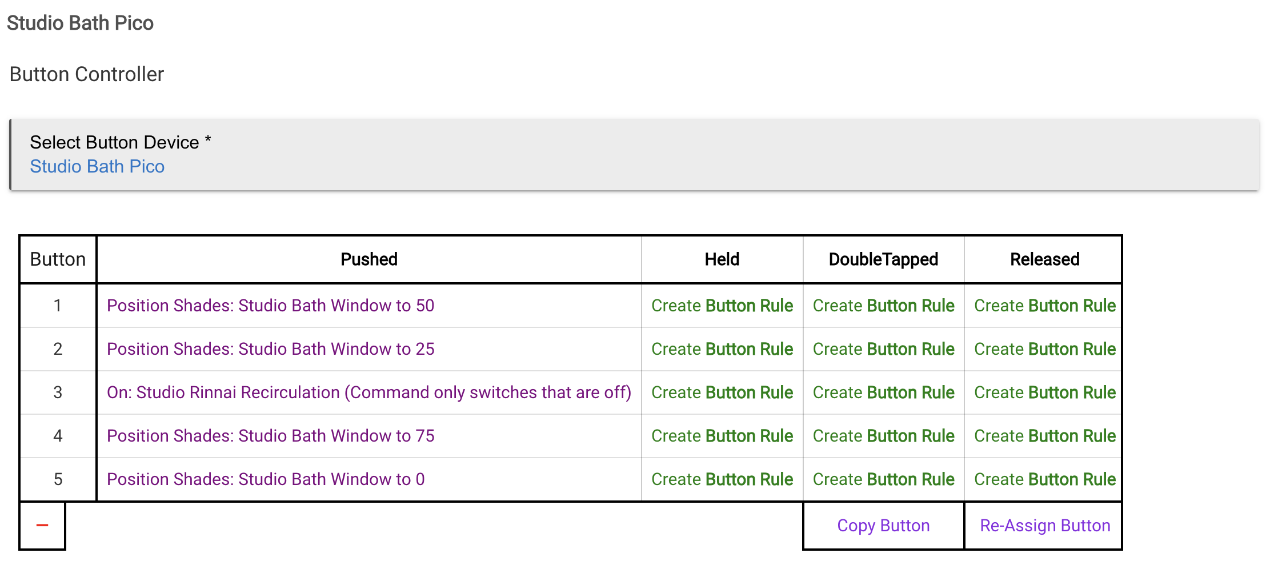Open button 2 pushed rule: Window to 25

point(270,349)
